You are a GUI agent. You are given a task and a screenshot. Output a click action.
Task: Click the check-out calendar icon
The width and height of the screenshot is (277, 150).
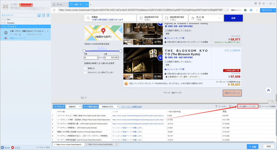point(167,18)
